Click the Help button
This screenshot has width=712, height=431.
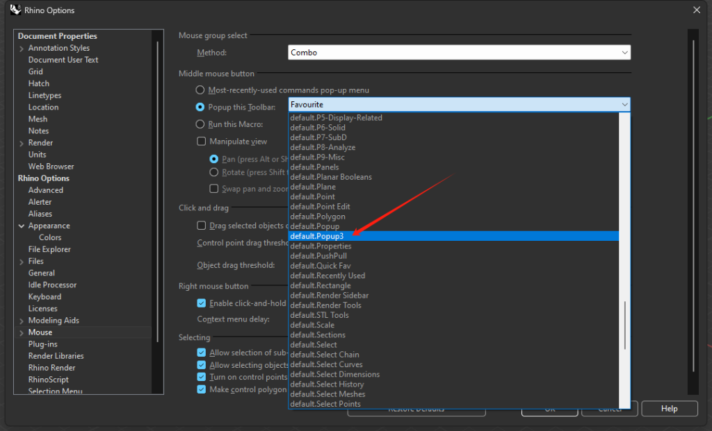tap(670, 408)
